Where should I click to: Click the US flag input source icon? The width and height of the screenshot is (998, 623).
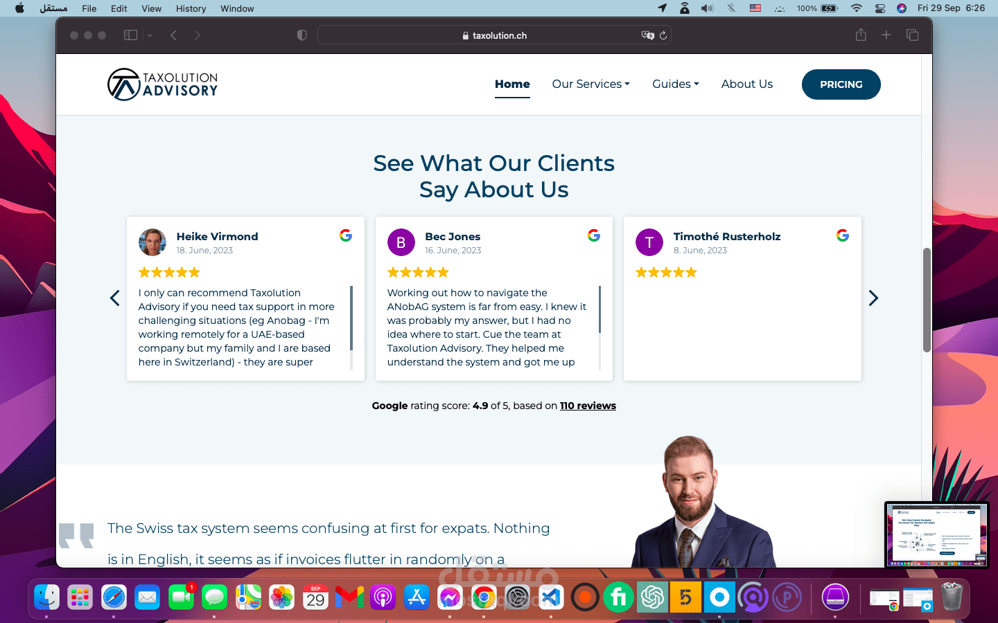(x=755, y=8)
